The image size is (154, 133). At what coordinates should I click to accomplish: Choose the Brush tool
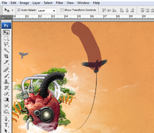click(x=6, y=76)
